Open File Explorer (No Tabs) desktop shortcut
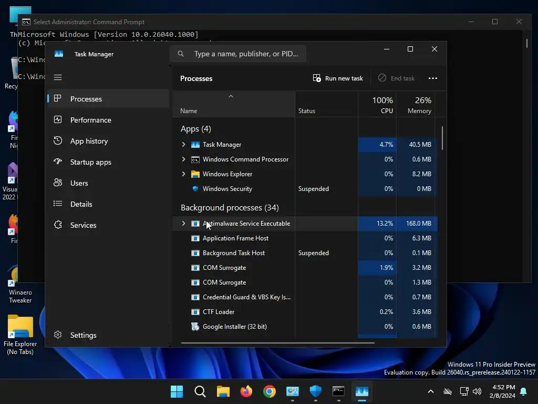 (20, 335)
